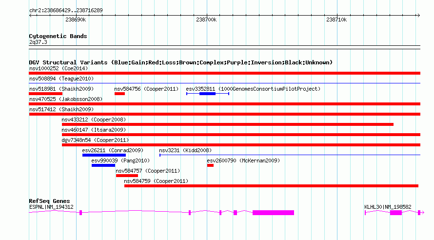
Task: Open the nsv460147 (Itsara2009) variant label
Action: pyautogui.click(x=94, y=130)
